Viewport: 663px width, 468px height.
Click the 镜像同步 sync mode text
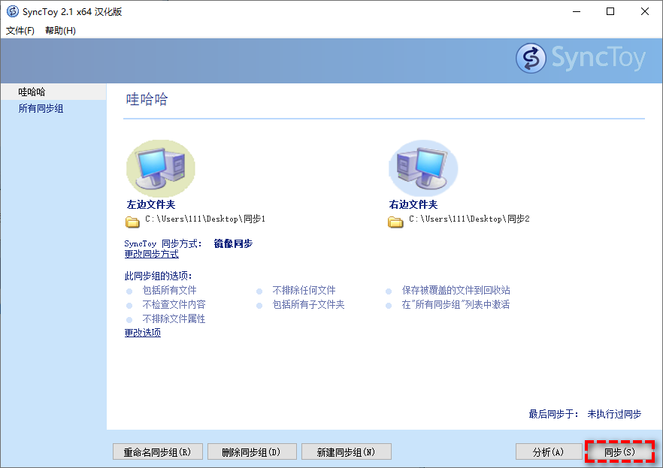tap(233, 243)
